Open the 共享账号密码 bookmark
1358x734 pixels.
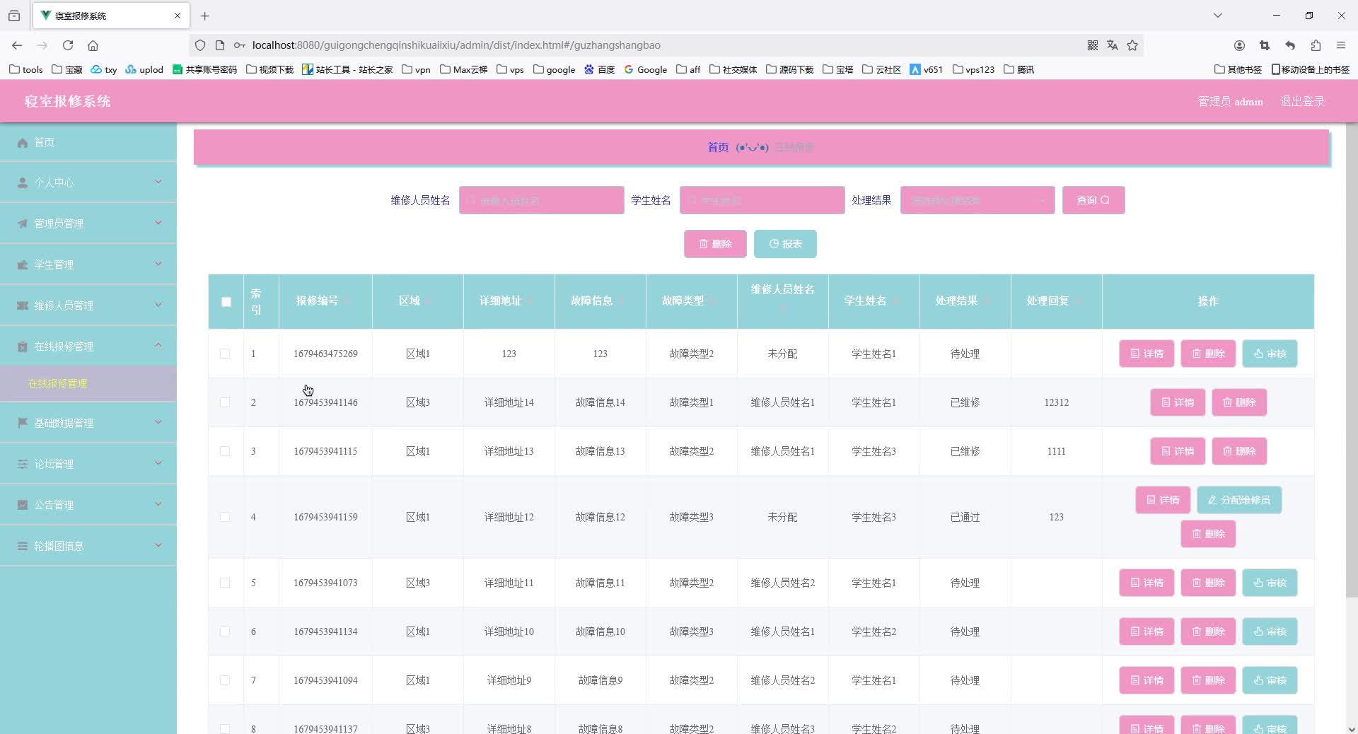(204, 69)
